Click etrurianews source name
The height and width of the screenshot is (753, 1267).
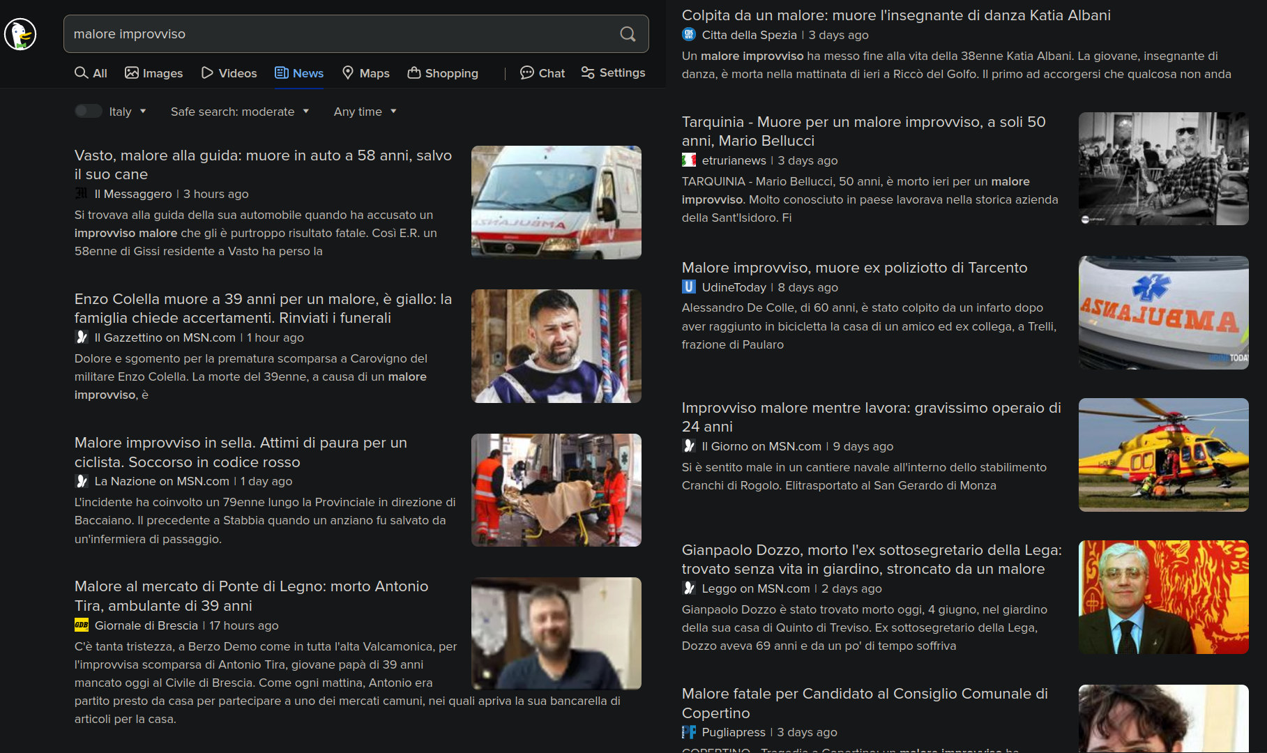(x=734, y=160)
